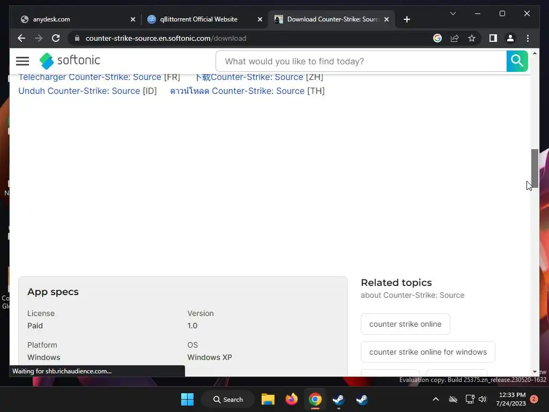Close the anydesk.com tab

pyautogui.click(x=133, y=19)
